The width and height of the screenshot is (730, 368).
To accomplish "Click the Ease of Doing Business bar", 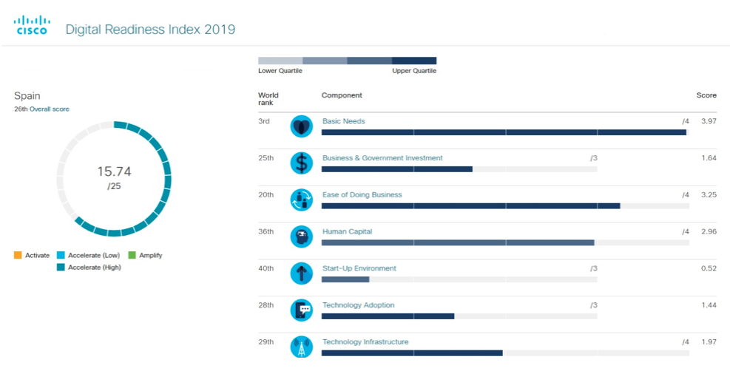I will [505, 205].
